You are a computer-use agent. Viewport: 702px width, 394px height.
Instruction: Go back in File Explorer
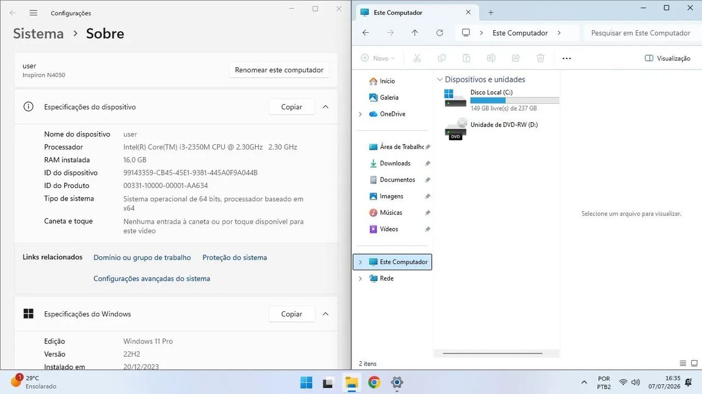pyautogui.click(x=366, y=33)
